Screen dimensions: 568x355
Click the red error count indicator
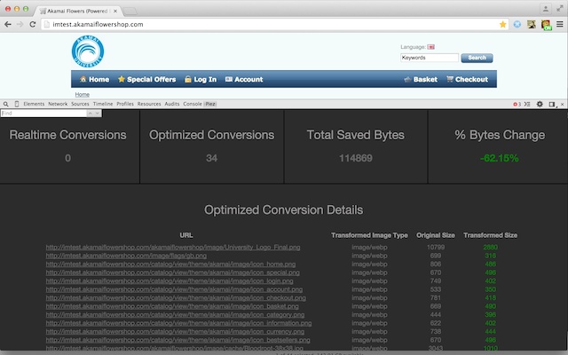click(517, 104)
